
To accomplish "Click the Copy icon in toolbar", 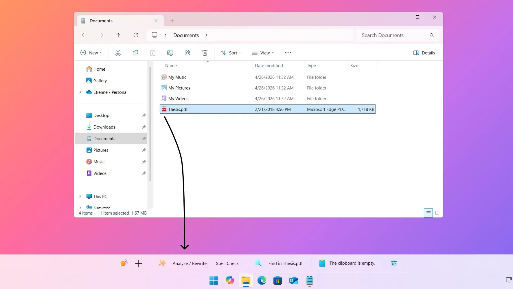I will click(x=135, y=53).
